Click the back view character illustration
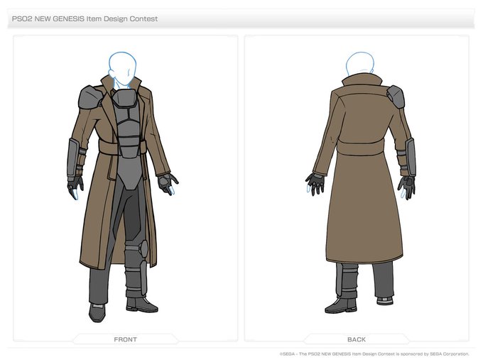The height and width of the screenshot is (362, 483). click(361, 182)
